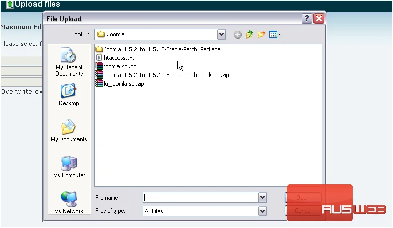Viewport: 393px width, 228px height.
Task: Click the Upload files icon in page header
Action: click(x=10, y=4)
